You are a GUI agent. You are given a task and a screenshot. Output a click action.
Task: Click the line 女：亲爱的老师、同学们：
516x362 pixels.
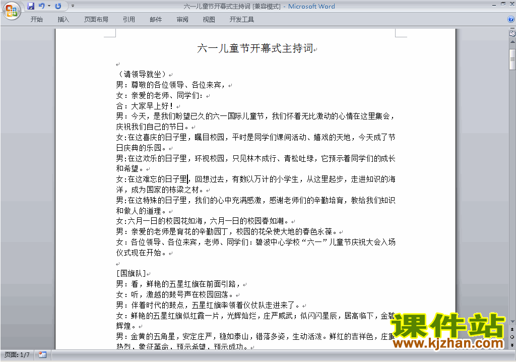(160, 95)
